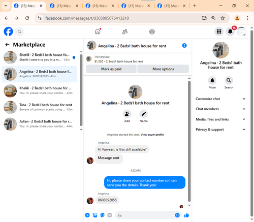Click the browser address bar URL
254x222 pixels.
pyautogui.click(x=87, y=18)
